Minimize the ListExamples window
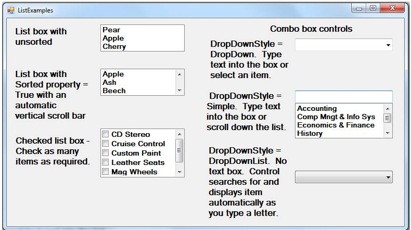 [359, 8]
